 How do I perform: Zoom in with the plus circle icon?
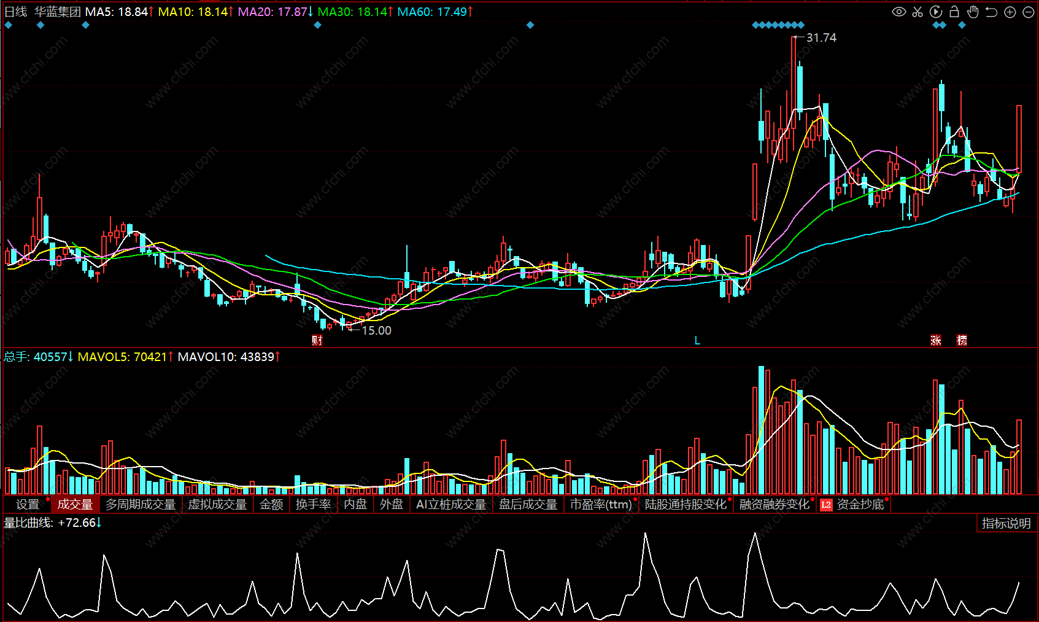[x=1010, y=12]
